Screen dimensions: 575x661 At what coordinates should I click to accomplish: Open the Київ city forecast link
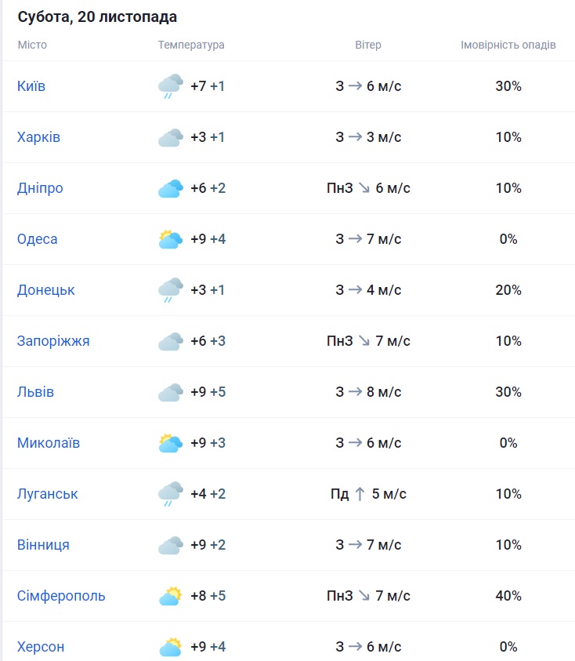tap(31, 86)
